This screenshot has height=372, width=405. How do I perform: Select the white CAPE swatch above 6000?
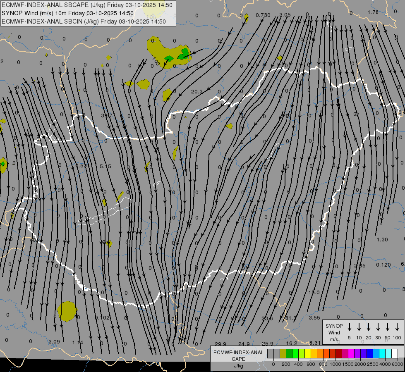pos(395,354)
